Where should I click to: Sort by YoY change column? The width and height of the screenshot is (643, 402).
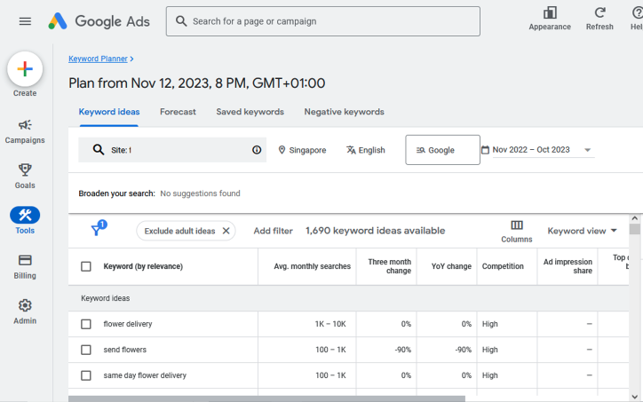451,266
